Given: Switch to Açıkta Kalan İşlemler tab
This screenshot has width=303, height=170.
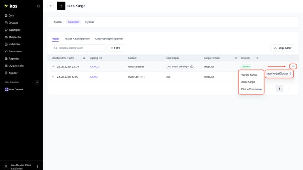Looking at the screenshot, I should (77, 38).
